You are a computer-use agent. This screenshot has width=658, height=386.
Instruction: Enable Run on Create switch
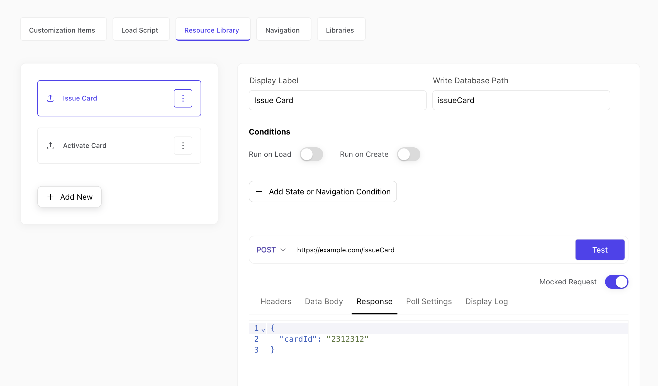[x=408, y=154]
